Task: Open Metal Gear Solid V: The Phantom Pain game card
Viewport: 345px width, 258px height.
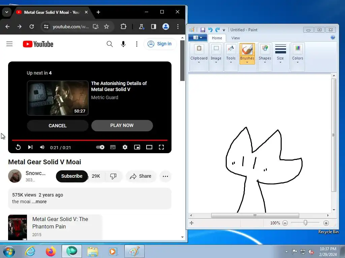Action: 55,227
